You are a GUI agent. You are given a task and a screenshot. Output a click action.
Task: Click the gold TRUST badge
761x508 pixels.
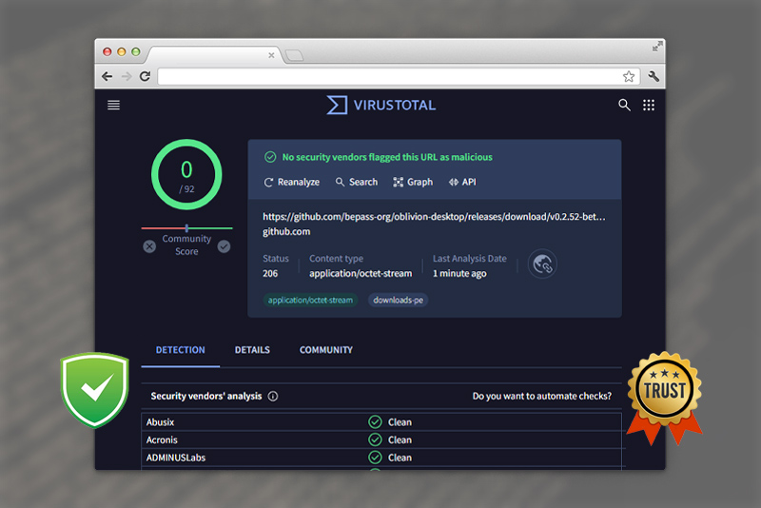click(x=664, y=397)
